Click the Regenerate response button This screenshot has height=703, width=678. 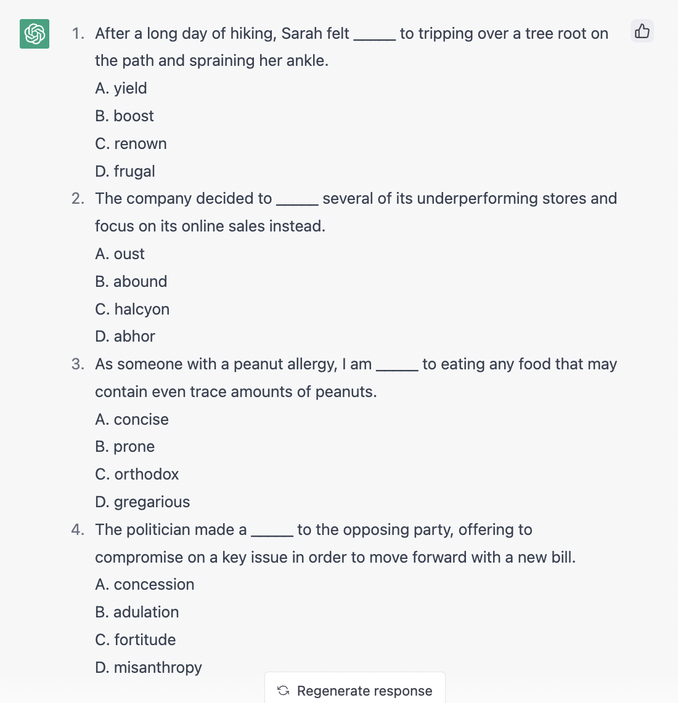tap(355, 691)
